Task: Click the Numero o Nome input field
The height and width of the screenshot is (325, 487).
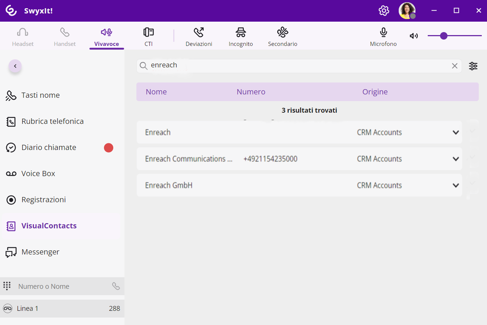Action: point(62,286)
